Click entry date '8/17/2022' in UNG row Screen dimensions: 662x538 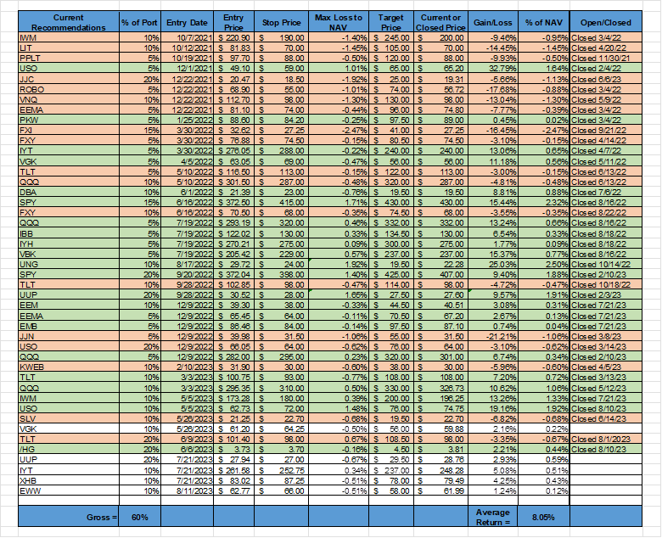[x=187, y=264]
